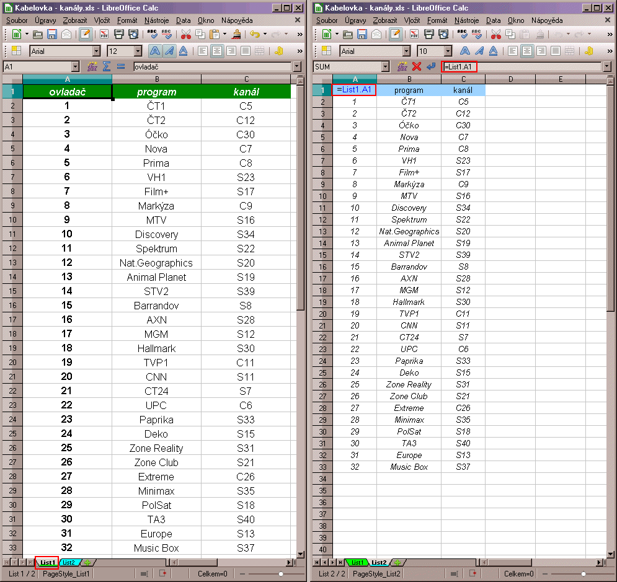
Task: Toggle Edit File mode in left window
Action: [x=86, y=35]
